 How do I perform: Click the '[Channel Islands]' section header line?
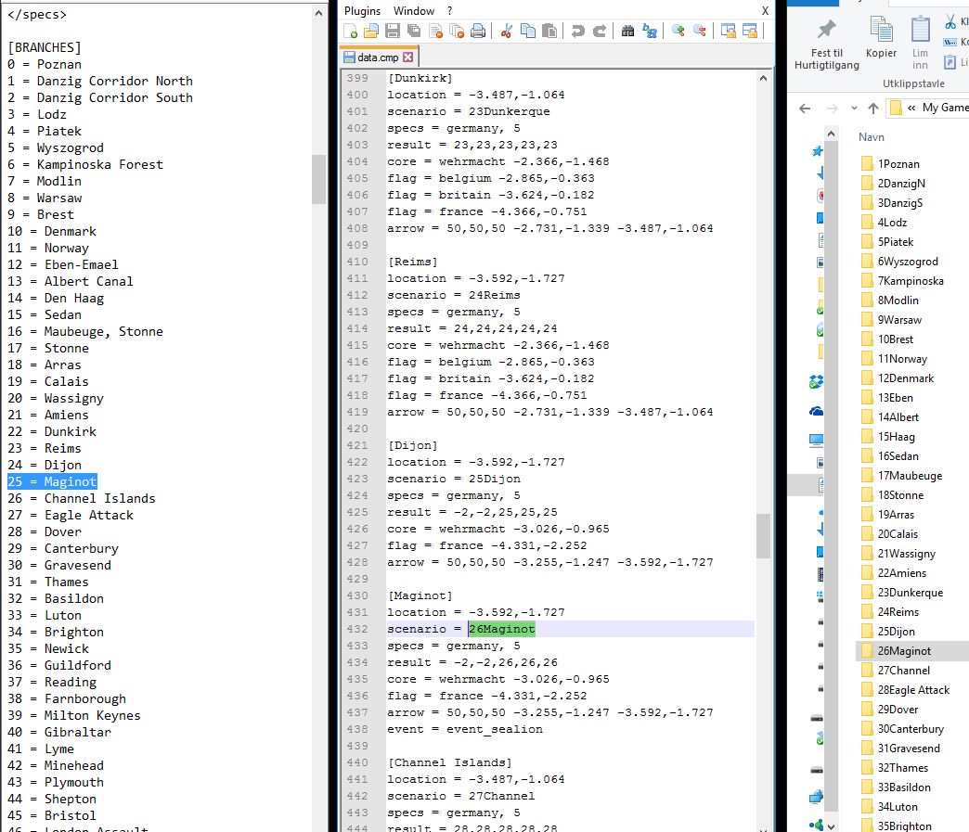click(x=450, y=762)
